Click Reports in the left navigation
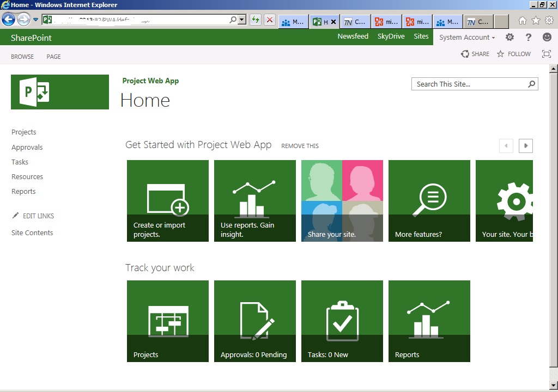Image resolution: width=558 pixels, height=392 pixels. pyautogui.click(x=23, y=192)
